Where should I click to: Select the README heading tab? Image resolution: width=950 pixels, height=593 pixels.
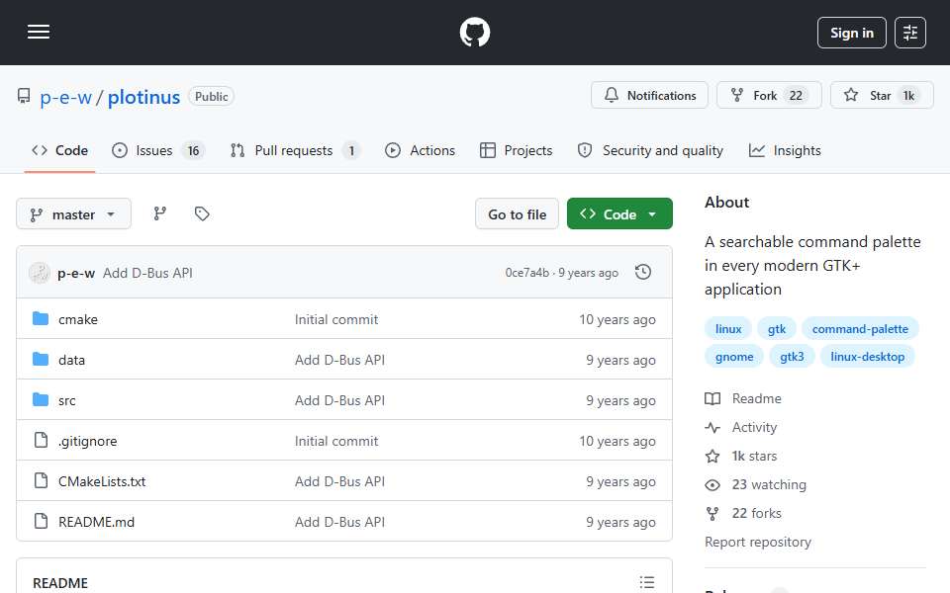pos(60,583)
